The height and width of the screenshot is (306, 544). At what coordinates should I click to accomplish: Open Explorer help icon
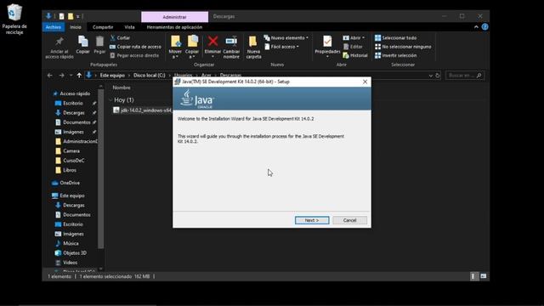(485, 26)
